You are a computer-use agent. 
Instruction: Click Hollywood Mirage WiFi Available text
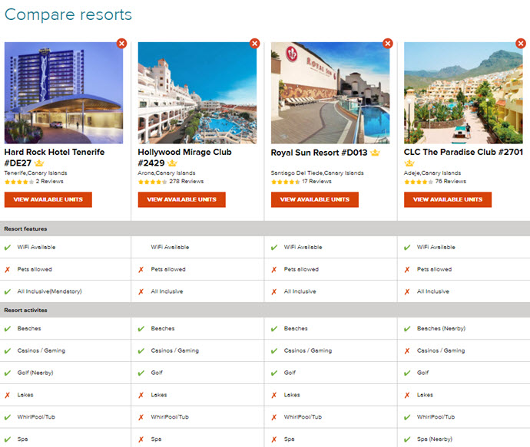click(170, 248)
